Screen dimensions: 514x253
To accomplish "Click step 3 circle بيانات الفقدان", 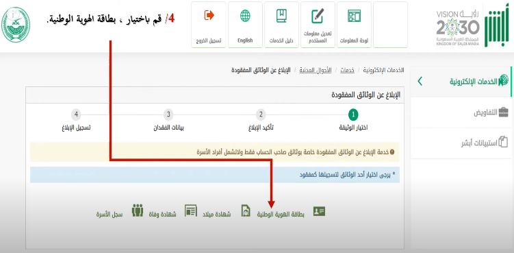I will pos(168,115).
